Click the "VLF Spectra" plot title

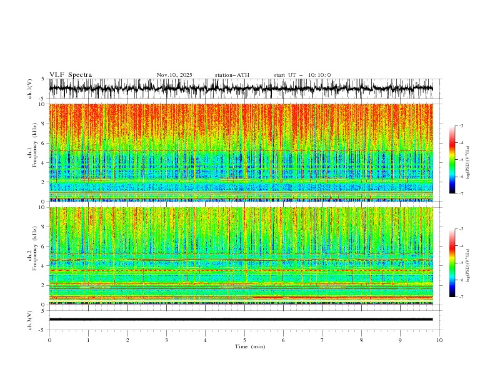(71, 75)
